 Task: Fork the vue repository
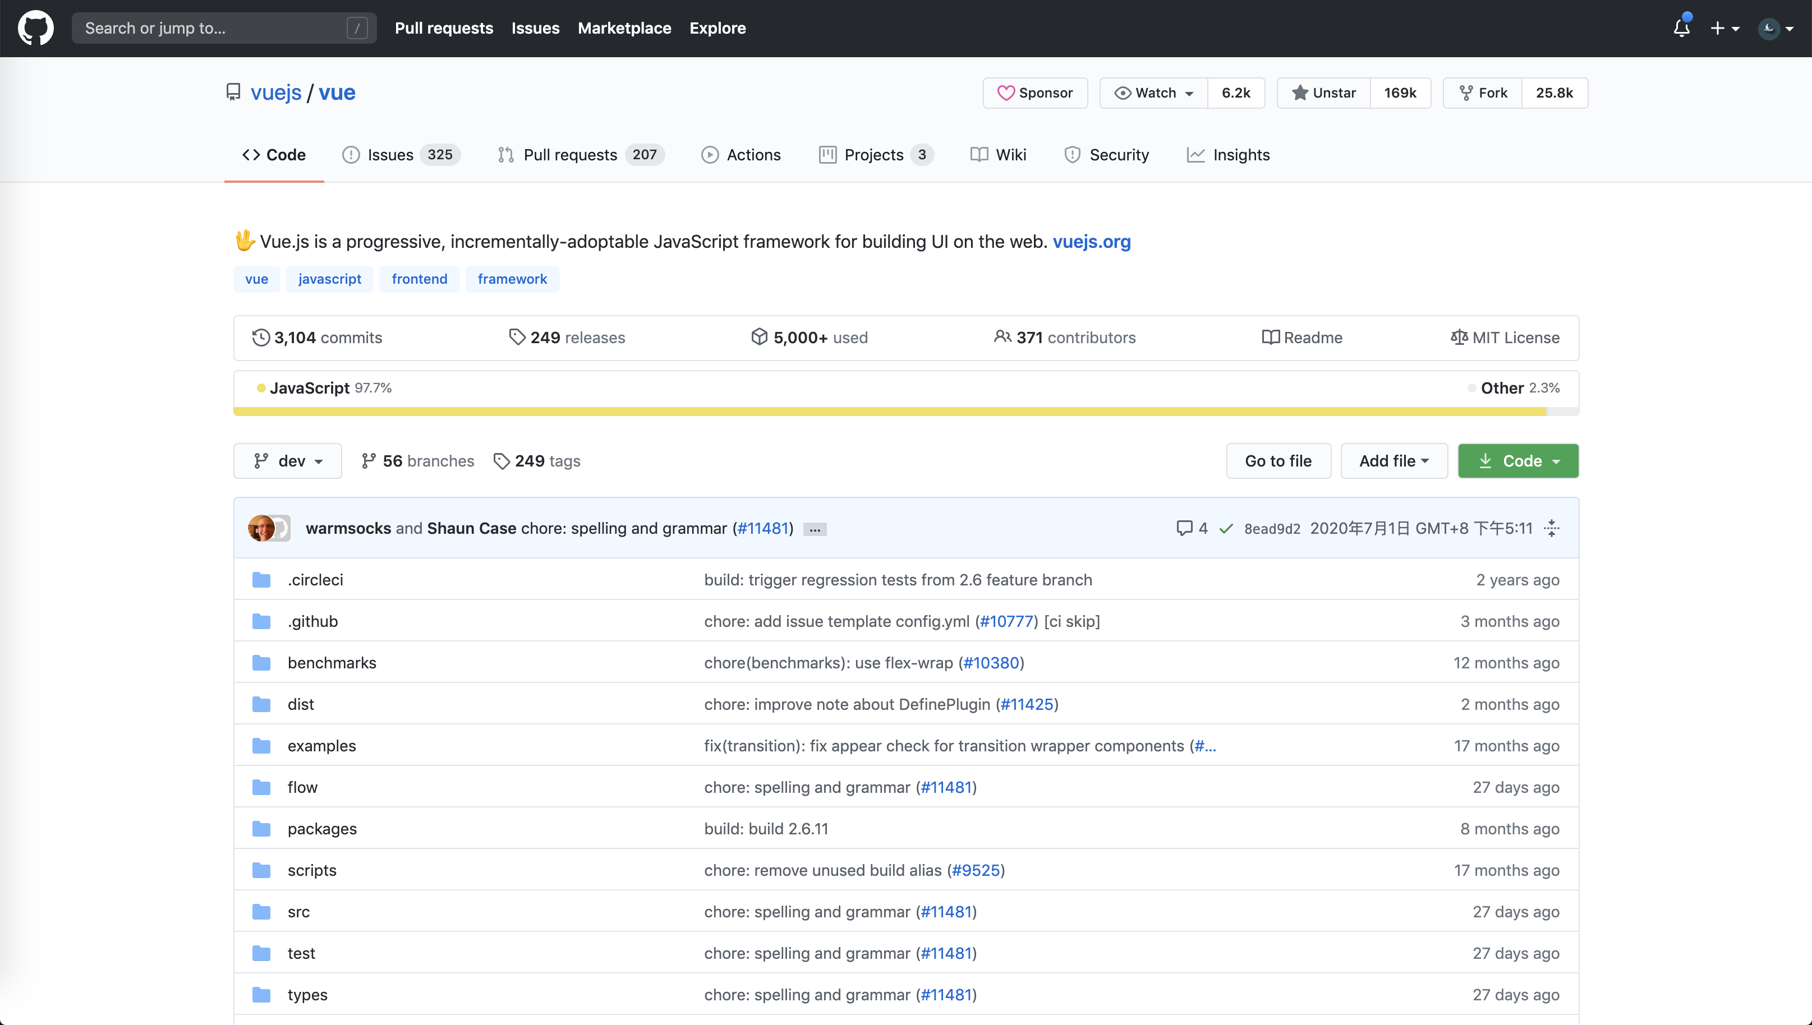click(x=1482, y=93)
